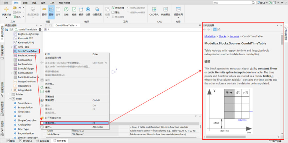Expand the IntegerTable tree node
This screenshot has height=143, width=288.
(x=12, y=90)
